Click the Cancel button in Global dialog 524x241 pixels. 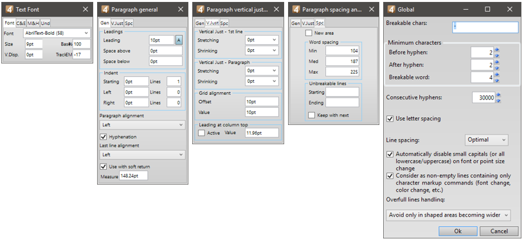tap(499, 231)
